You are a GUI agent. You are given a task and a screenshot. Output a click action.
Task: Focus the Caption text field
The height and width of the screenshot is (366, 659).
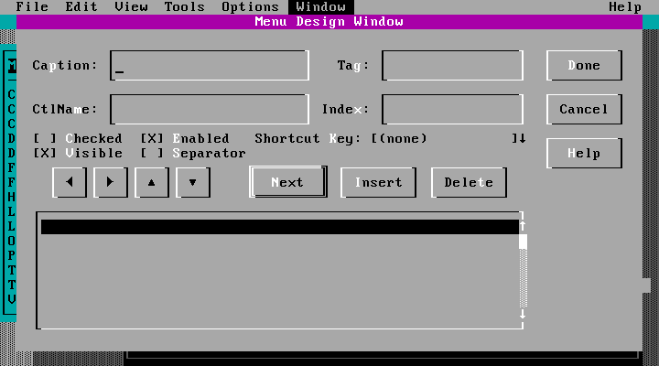210,65
